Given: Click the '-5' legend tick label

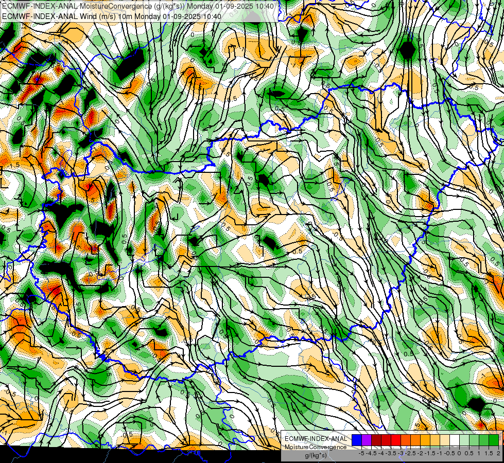Looking at the screenshot, I should click(361, 453).
